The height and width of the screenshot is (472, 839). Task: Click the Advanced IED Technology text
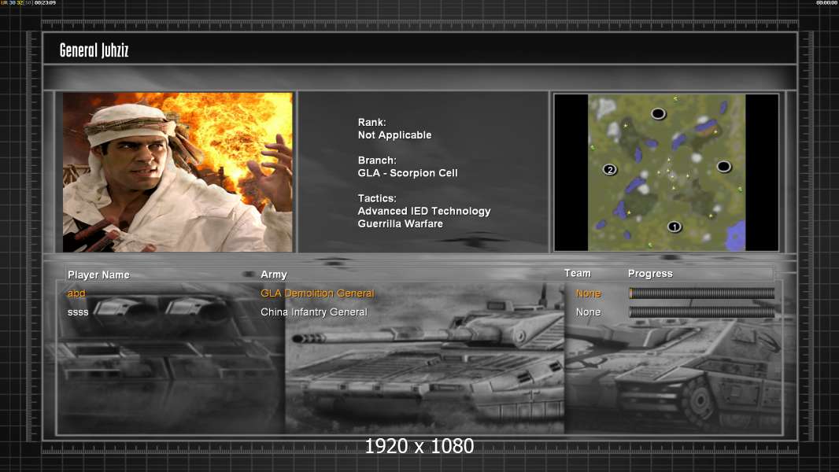pos(423,211)
